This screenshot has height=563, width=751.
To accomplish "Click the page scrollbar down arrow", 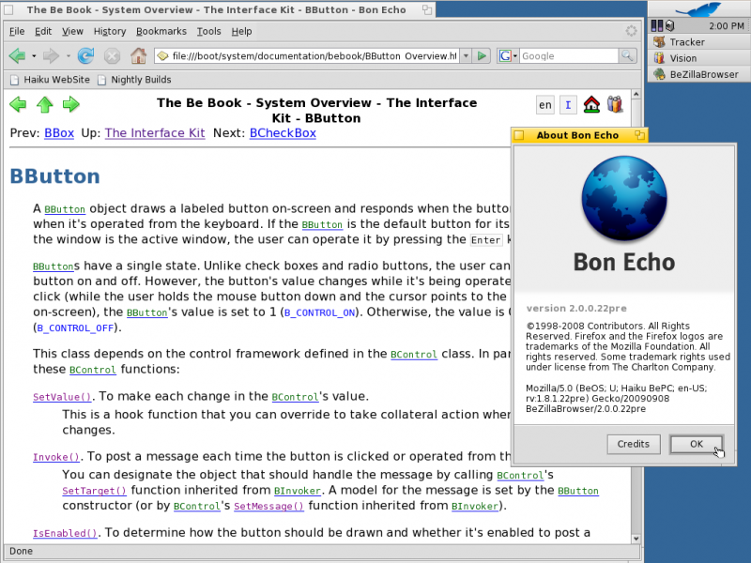I will pos(636,539).
